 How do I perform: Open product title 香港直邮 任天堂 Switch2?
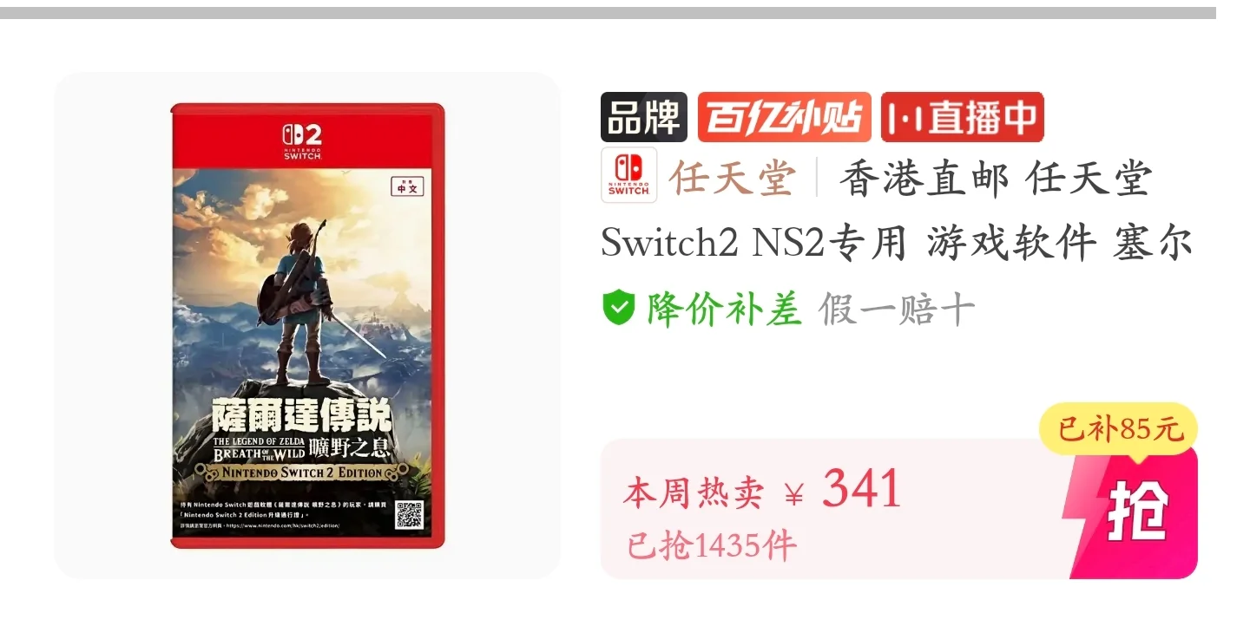[897, 211]
